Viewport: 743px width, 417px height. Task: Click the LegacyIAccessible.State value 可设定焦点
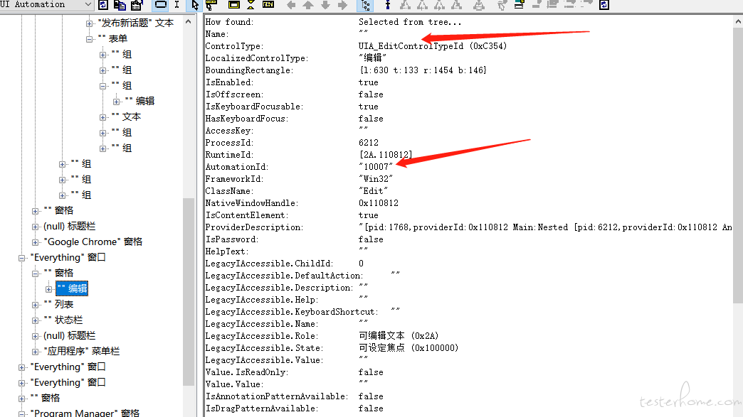(409, 348)
